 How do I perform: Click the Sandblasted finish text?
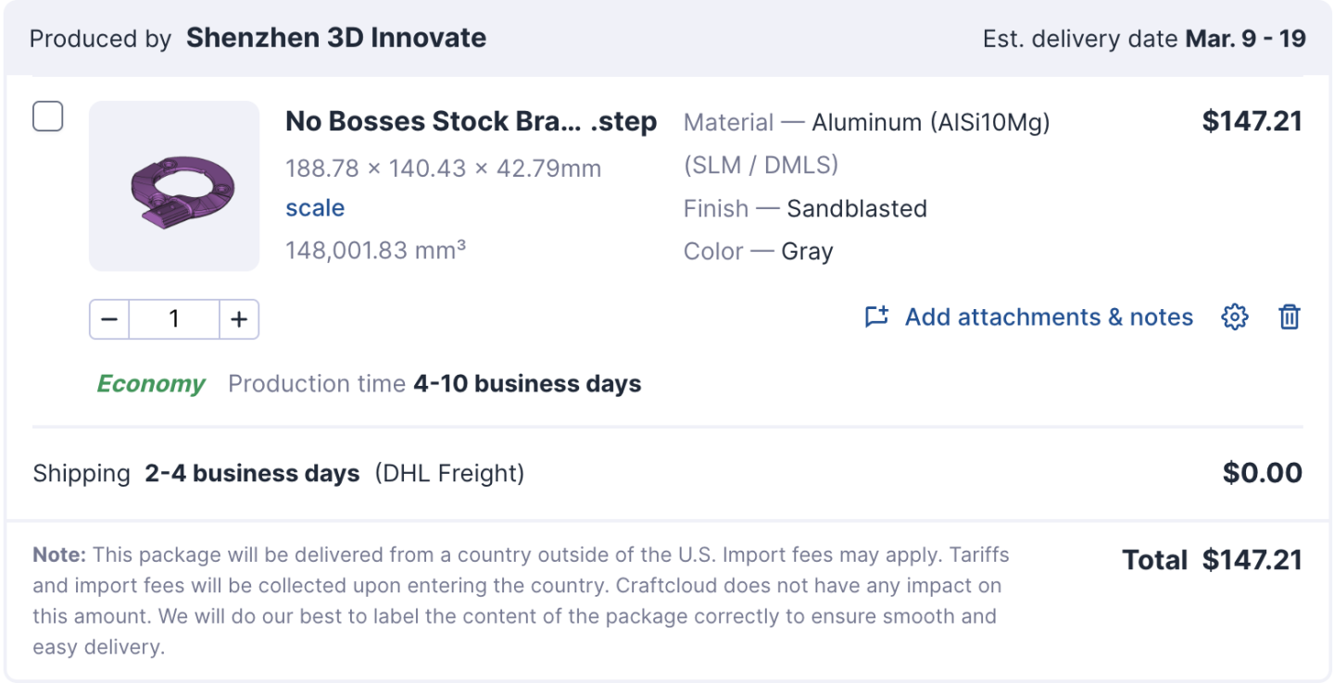856,208
